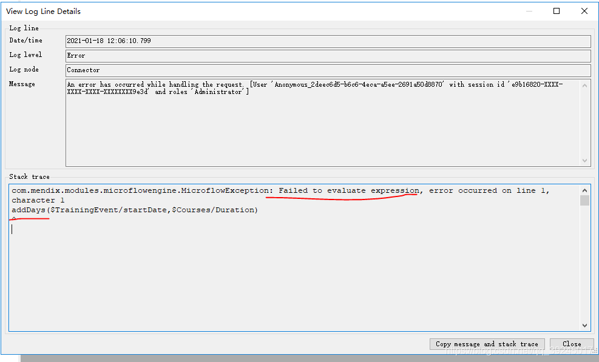Close the View Log Line Details window

coord(584,11)
